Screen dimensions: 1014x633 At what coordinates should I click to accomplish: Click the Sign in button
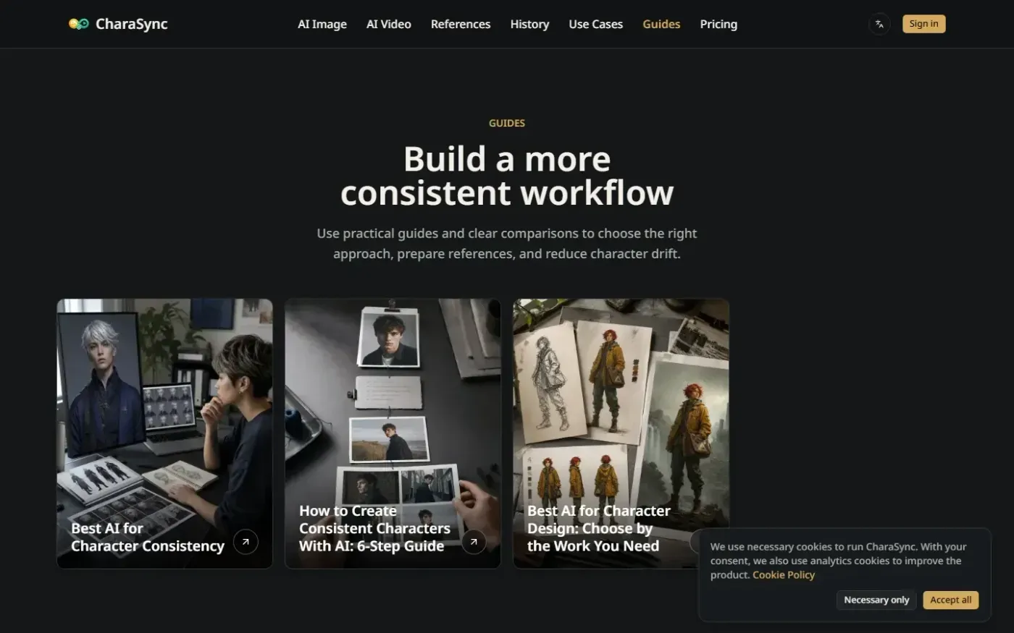click(923, 24)
